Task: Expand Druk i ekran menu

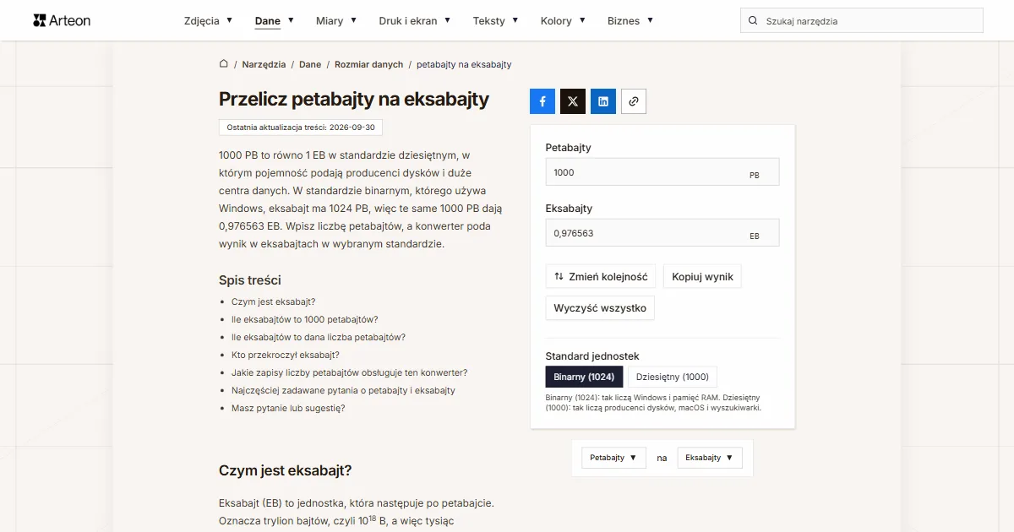Action: [x=415, y=20]
